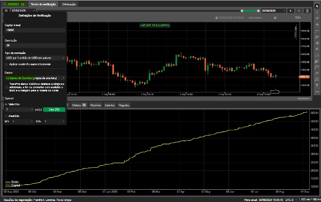Select the pen brush drawing tool

tap(317, 49)
